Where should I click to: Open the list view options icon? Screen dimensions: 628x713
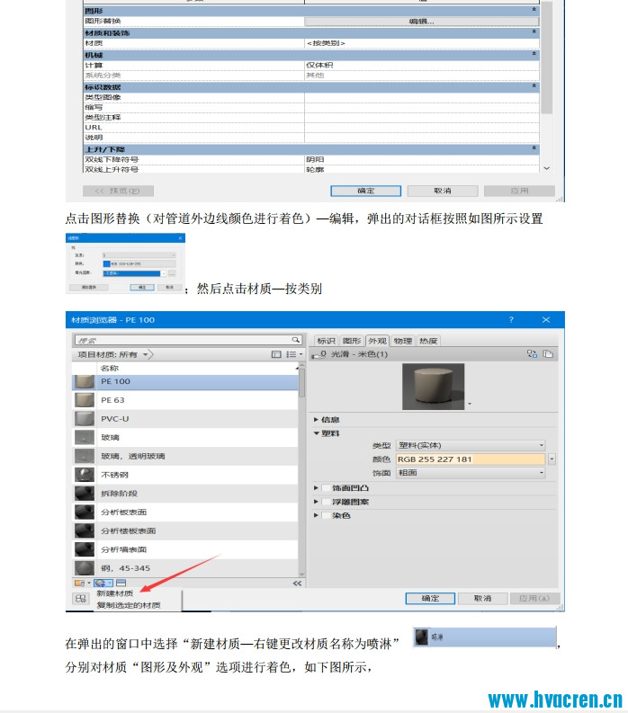point(293,354)
